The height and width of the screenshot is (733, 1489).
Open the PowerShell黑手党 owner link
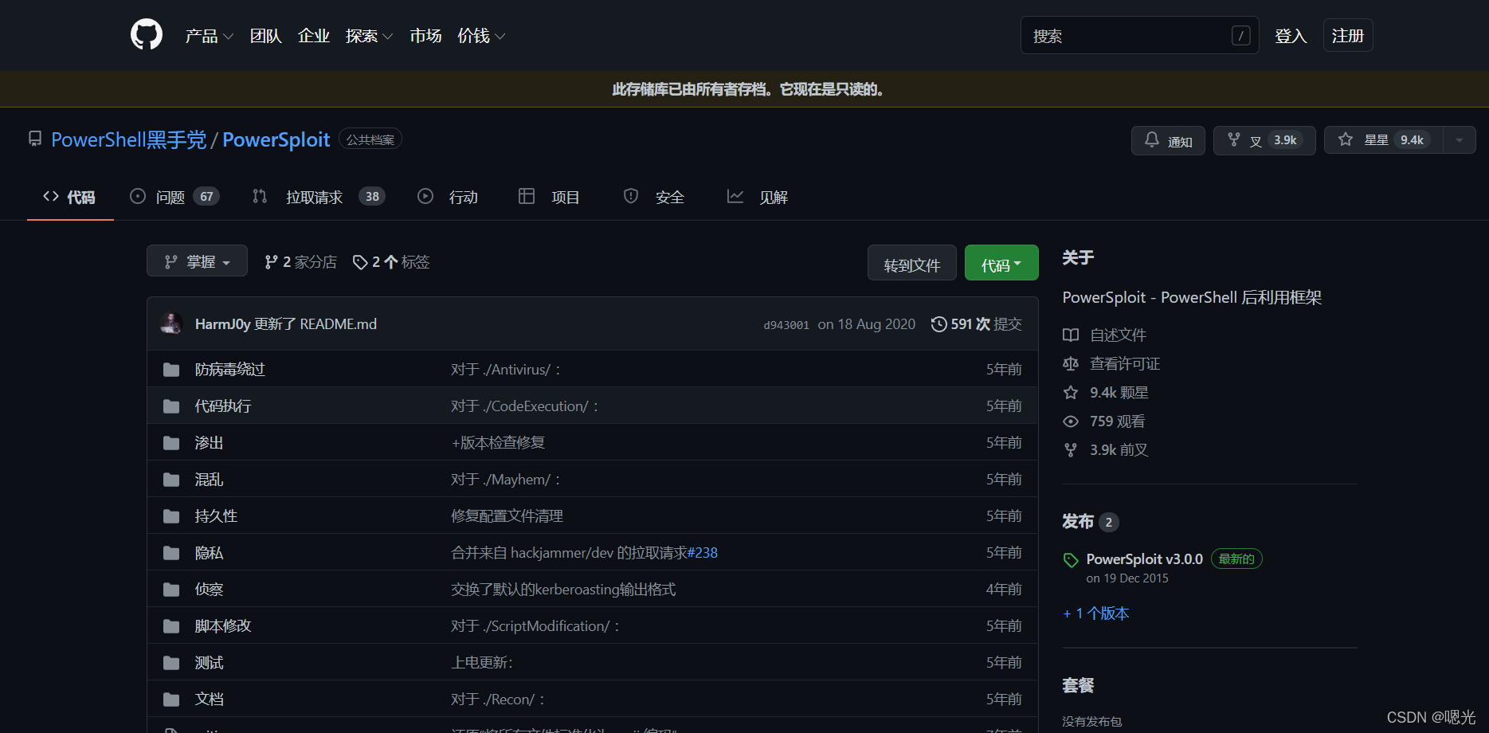128,139
